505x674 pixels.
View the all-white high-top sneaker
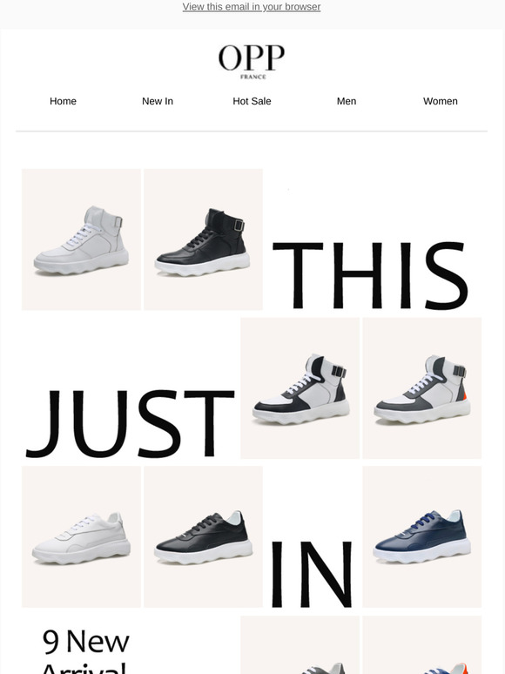[81, 239]
